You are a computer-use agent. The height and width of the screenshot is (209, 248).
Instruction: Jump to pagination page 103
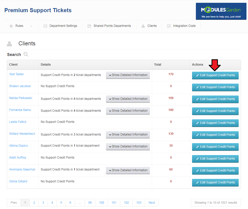(x=139, y=203)
